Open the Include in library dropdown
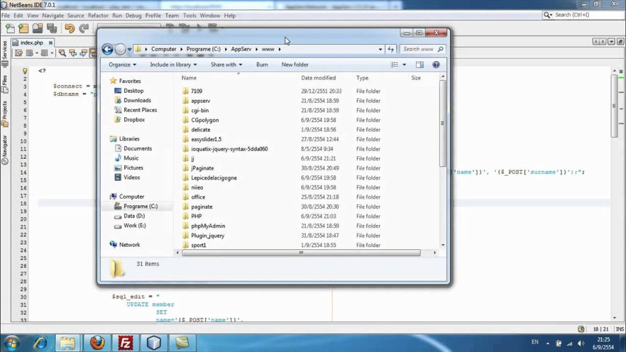The image size is (626, 352). tap(173, 65)
